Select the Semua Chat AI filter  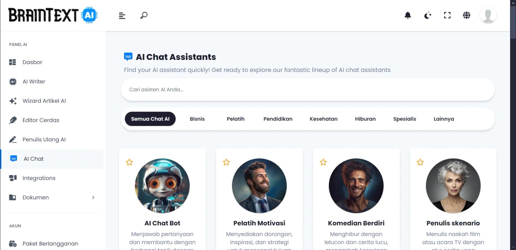(150, 119)
